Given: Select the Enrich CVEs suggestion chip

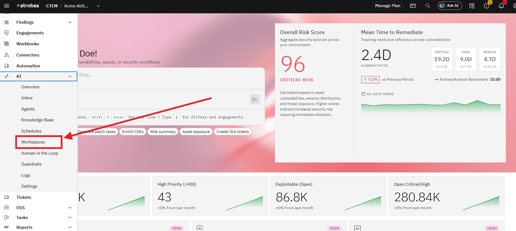Looking at the screenshot, I should [133, 132].
